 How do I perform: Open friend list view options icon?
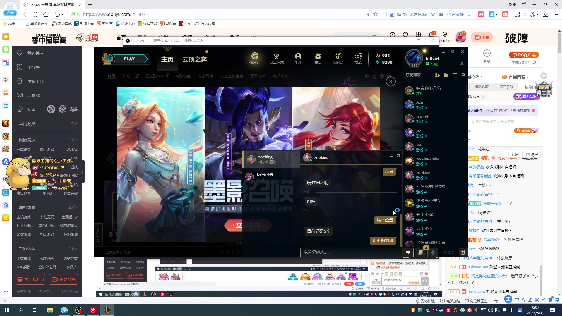455,75
